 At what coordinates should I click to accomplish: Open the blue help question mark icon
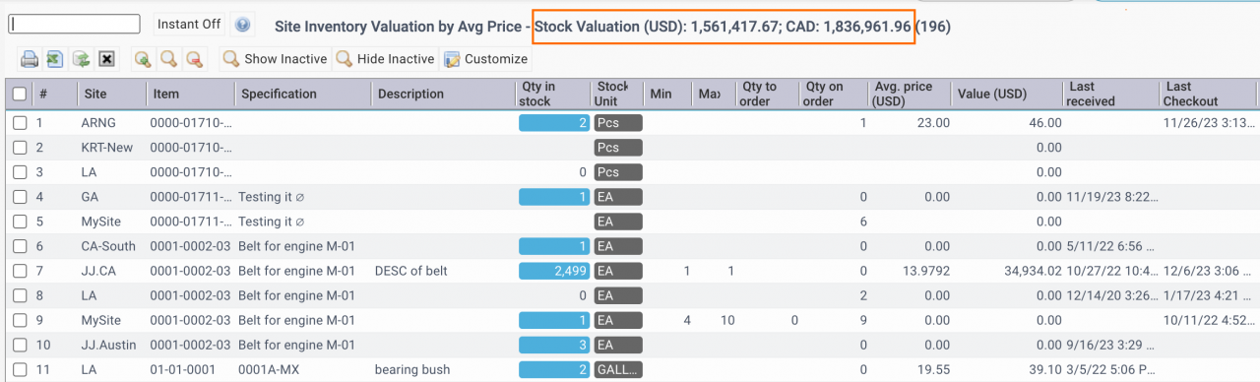[242, 25]
